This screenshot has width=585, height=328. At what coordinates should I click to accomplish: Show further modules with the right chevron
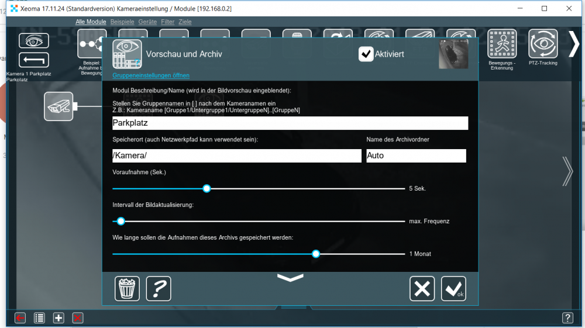click(x=574, y=44)
